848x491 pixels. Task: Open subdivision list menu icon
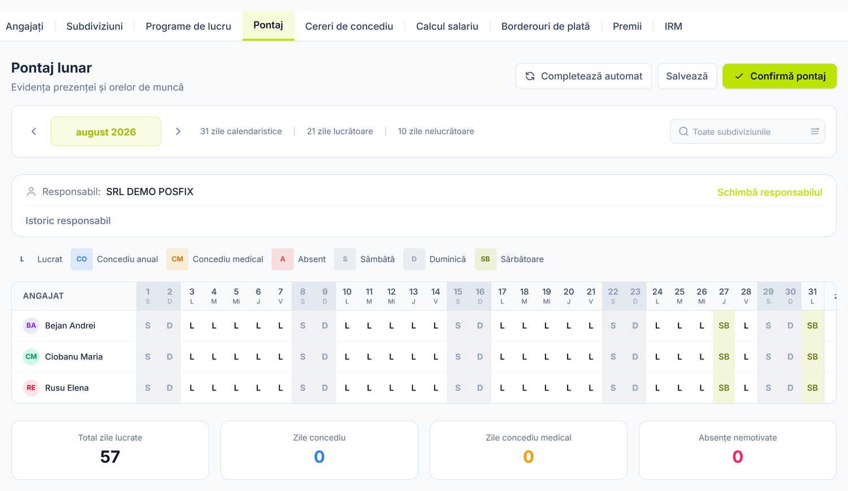pos(815,131)
